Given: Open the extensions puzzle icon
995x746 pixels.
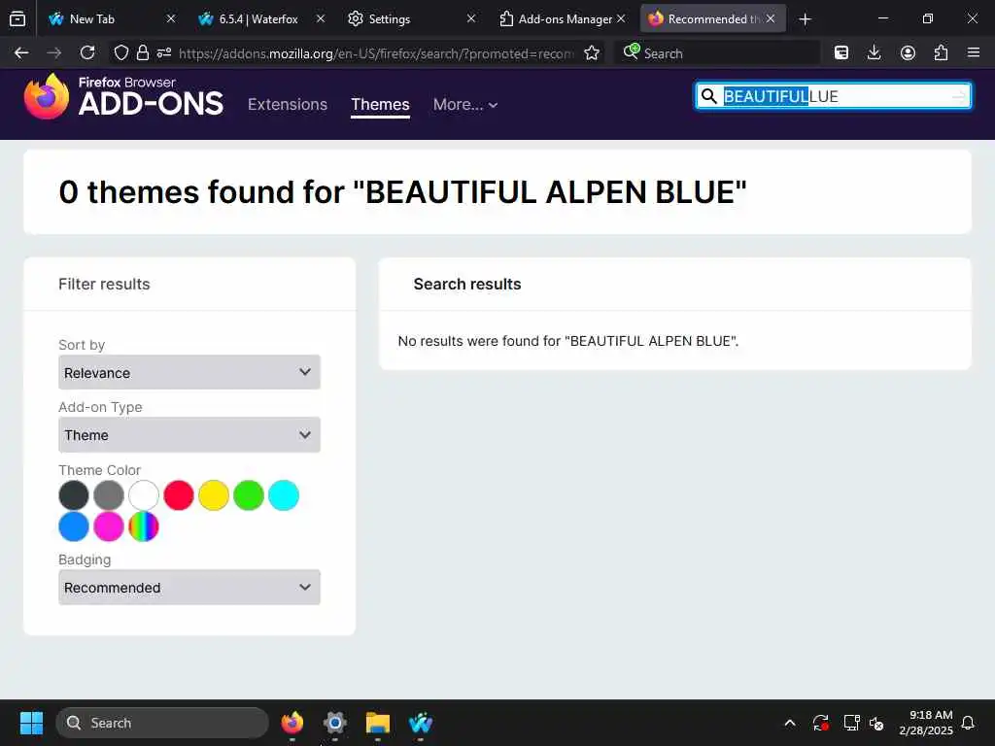Looking at the screenshot, I should point(941,53).
